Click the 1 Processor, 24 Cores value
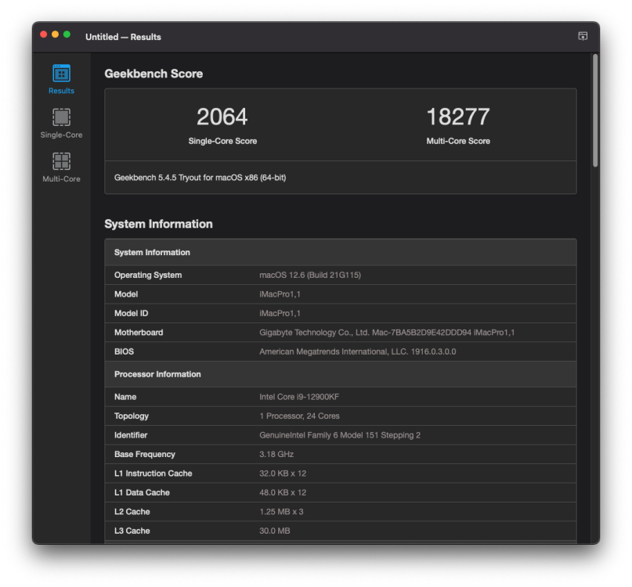632x587 pixels. click(x=299, y=416)
